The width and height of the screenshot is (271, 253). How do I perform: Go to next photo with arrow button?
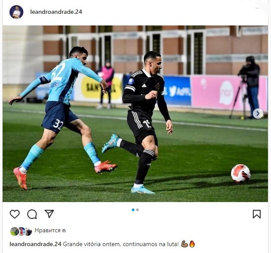[258, 114]
